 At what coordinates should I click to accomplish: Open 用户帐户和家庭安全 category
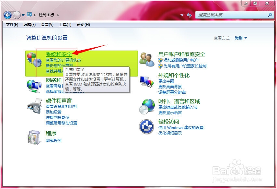[x=182, y=54]
